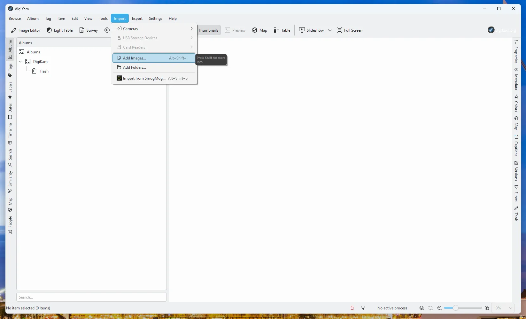This screenshot has width=526, height=319.
Task: Enter Full Screen mode
Action: pos(350,30)
